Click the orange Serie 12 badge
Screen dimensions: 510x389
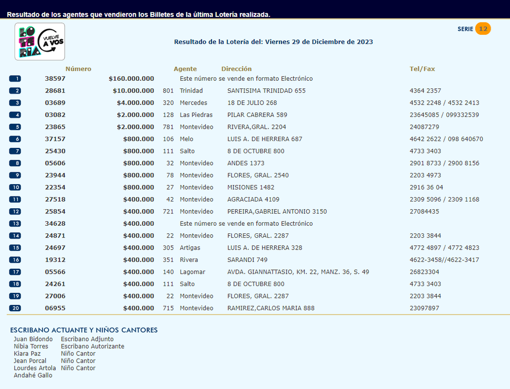click(x=483, y=29)
